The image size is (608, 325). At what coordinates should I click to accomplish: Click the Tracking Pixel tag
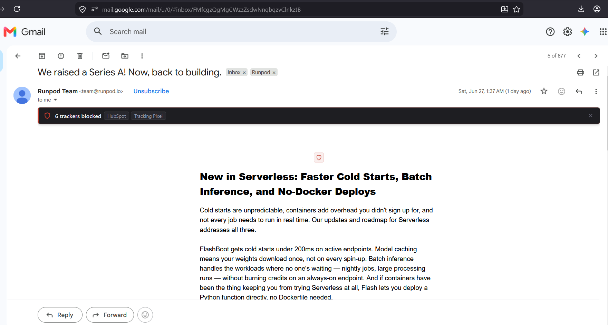[x=148, y=116]
